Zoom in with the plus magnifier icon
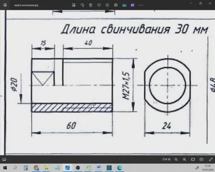The image size is (215, 172). coord(184,159)
